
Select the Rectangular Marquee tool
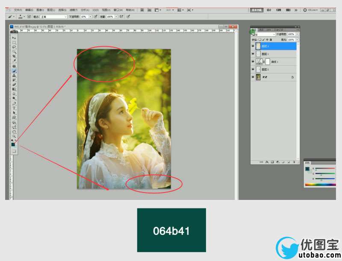[14, 42]
